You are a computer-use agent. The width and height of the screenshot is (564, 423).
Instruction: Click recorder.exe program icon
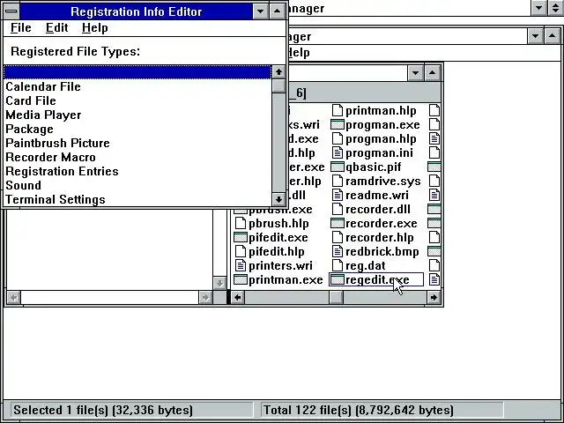click(337, 223)
